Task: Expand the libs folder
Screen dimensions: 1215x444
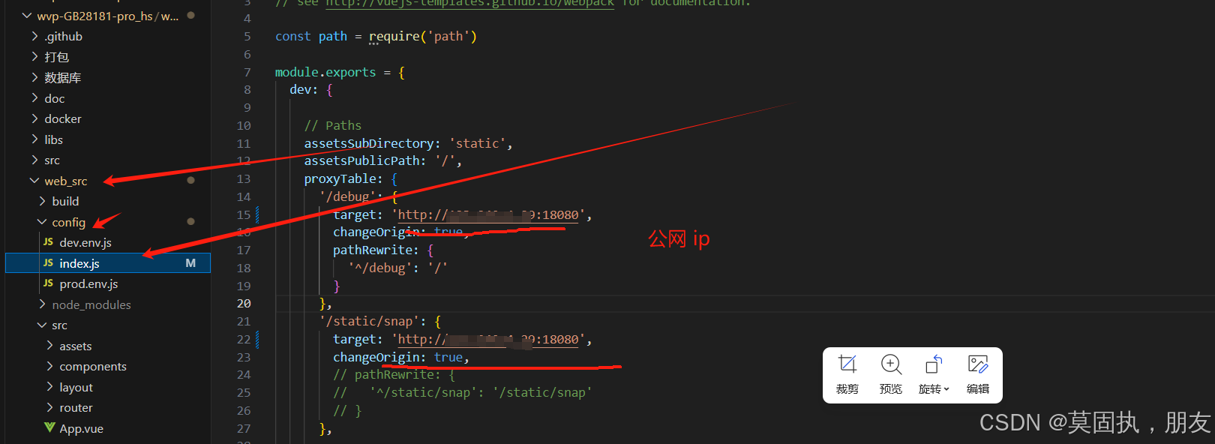Action: (x=34, y=139)
